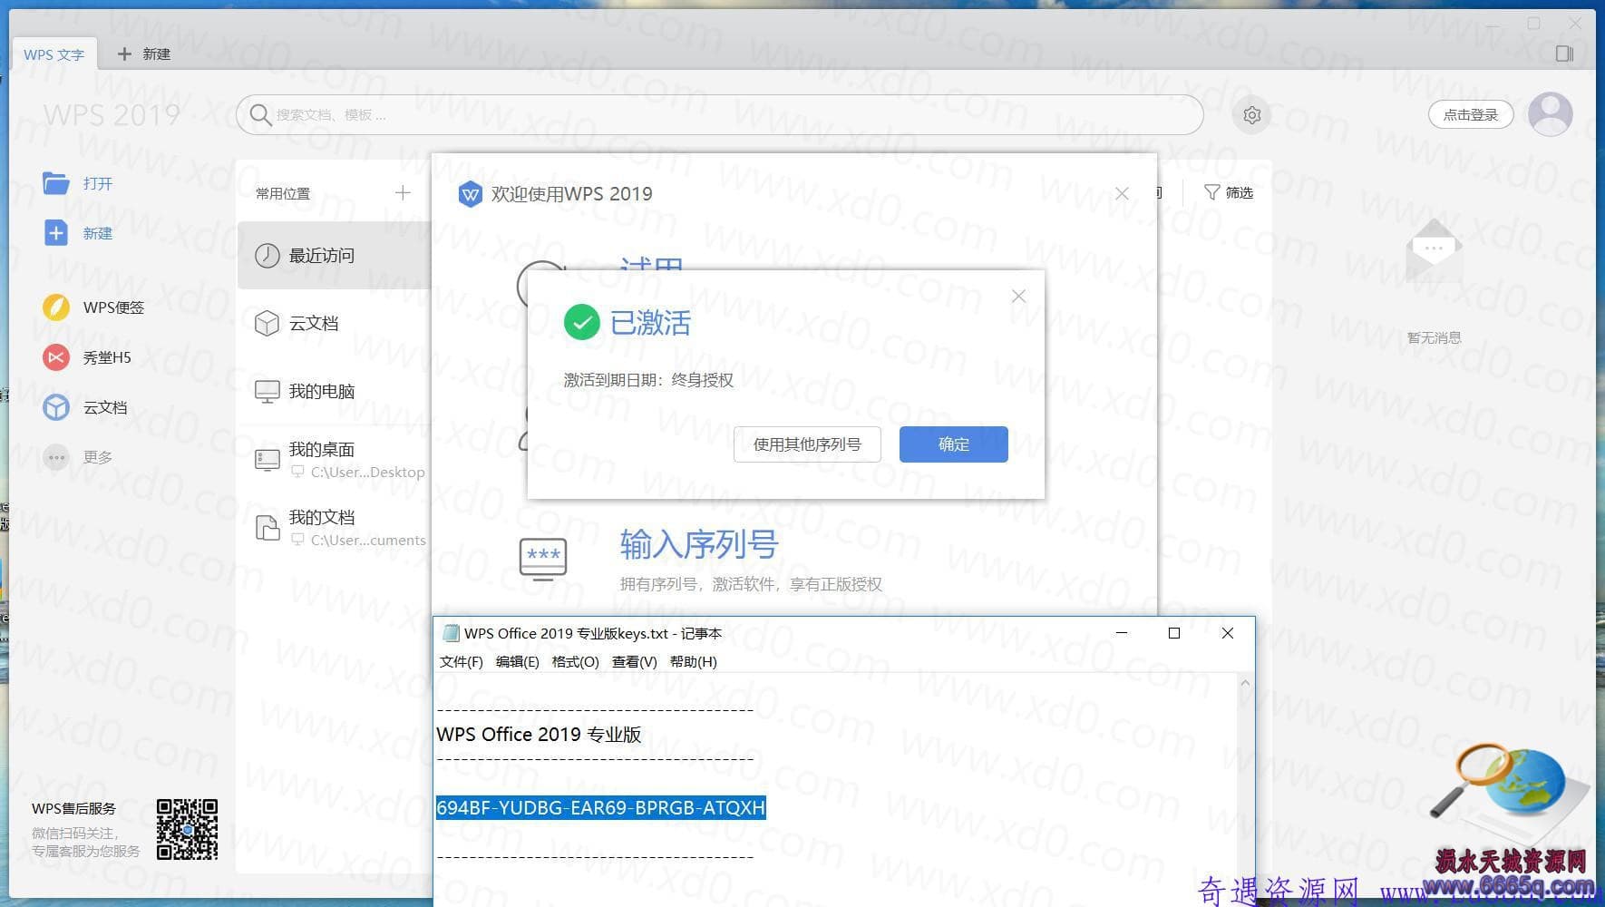
Task: Click the WPS售后服务 QR code
Action: point(187,829)
